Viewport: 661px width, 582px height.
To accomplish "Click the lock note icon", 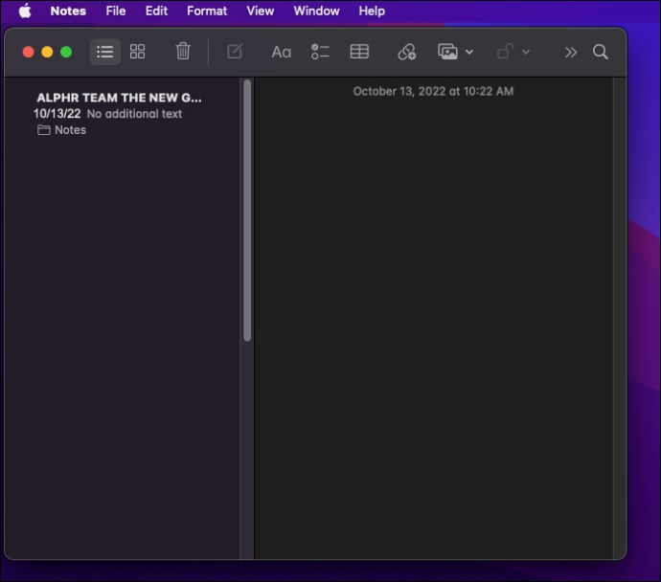I will coord(504,52).
